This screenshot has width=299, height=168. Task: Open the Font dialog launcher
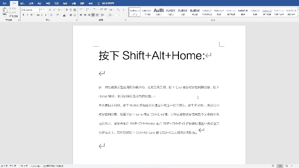pyautogui.click(x=77, y=20)
